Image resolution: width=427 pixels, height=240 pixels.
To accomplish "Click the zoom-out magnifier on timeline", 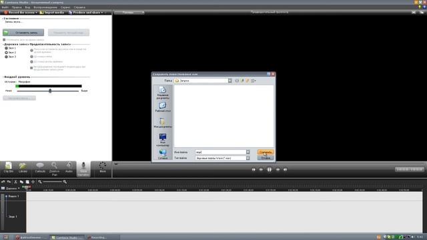I will (40, 181).
